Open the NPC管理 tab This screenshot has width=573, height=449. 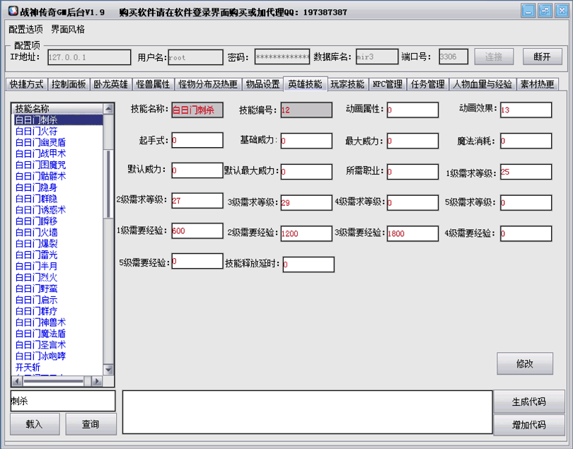(x=388, y=84)
